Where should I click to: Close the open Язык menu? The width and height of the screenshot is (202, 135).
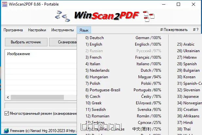click(84, 30)
